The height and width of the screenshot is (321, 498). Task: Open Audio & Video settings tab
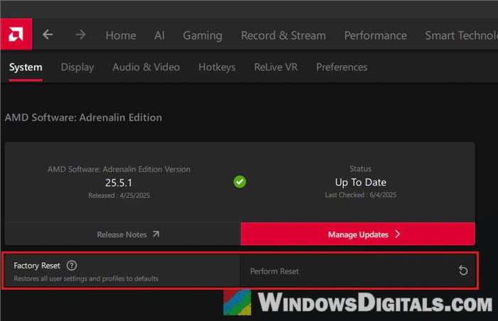point(146,67)
